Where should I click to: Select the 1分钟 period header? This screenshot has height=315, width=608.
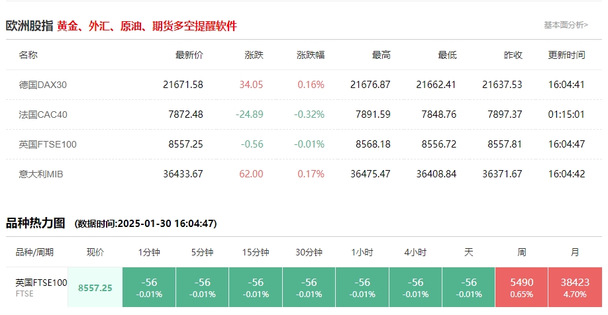pos(149,253)
